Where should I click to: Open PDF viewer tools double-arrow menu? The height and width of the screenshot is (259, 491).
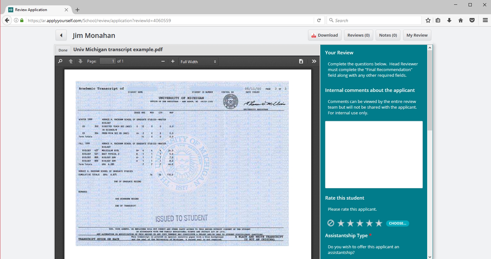click(314, 61)
